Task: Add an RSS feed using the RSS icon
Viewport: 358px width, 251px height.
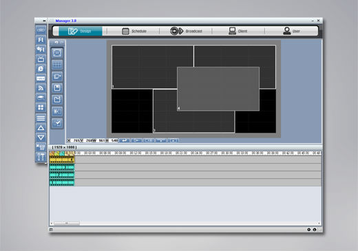Action: [x=41, y=88]
